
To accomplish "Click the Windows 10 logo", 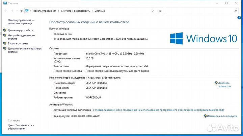I will pyautogui.click(x=204, y=38).
